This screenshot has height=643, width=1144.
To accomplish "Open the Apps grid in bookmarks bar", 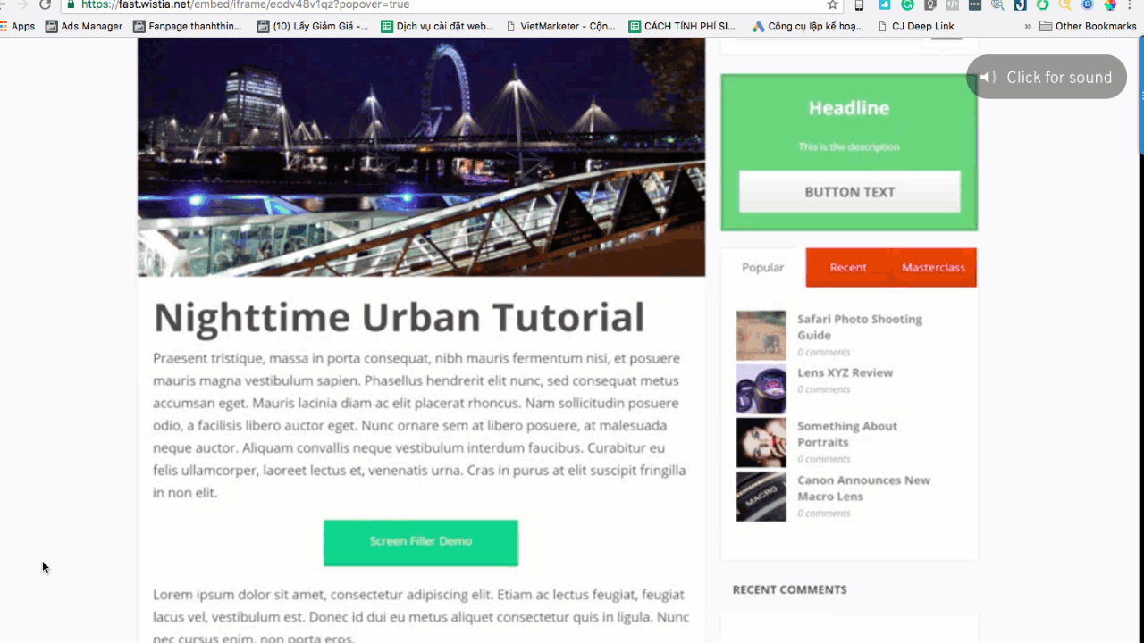I will (18, 26).
